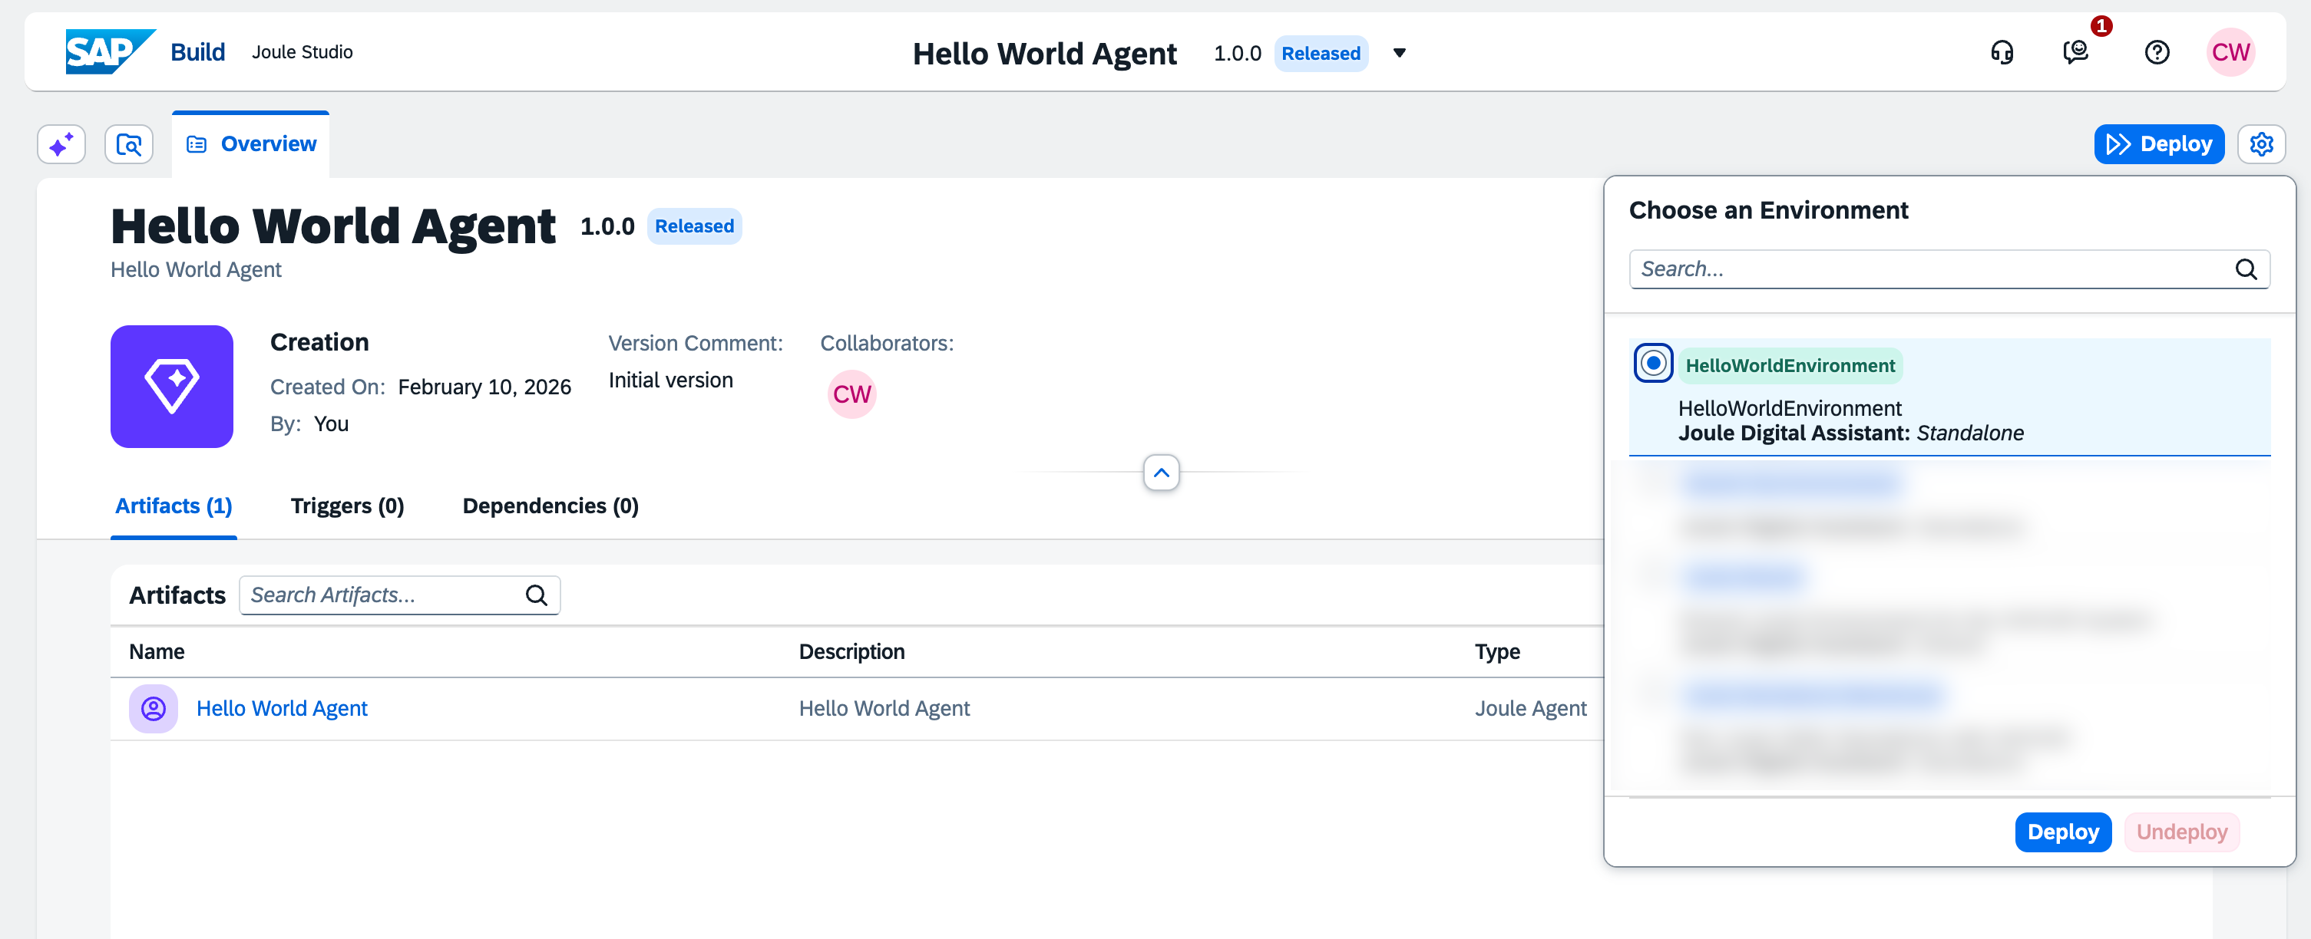Screen dimensions: 2311x939
Task: Select the HelloWorldEnvironment radio button
Action: click(x=1652, y=364)
